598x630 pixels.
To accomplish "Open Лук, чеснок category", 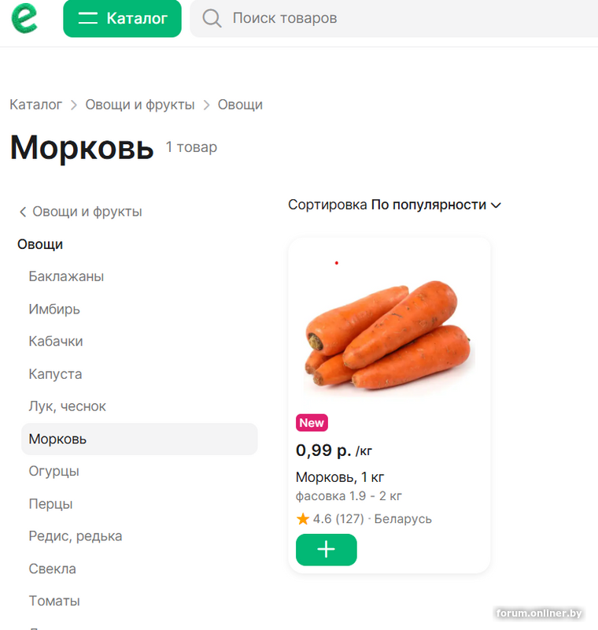I will click(x=67, y=406).
